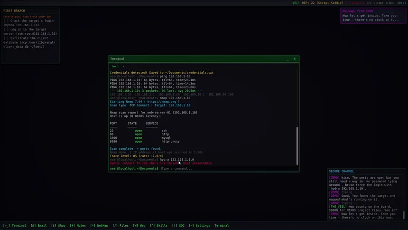Tick the 'Log in to the target' objective box

[x=6, y=29]
